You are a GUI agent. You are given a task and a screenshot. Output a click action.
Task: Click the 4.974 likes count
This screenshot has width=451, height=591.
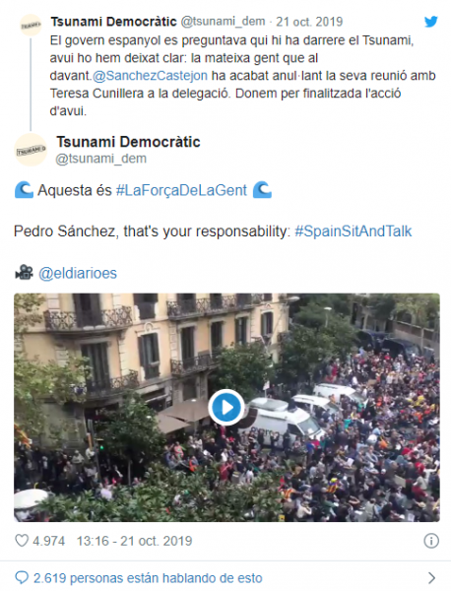[x=48, y=541]
